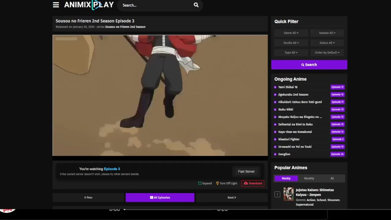Click rank 1 badge in Popular Animes

pos(277,194)
